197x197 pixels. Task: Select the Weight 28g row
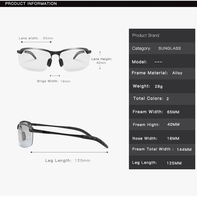point(162,86)
